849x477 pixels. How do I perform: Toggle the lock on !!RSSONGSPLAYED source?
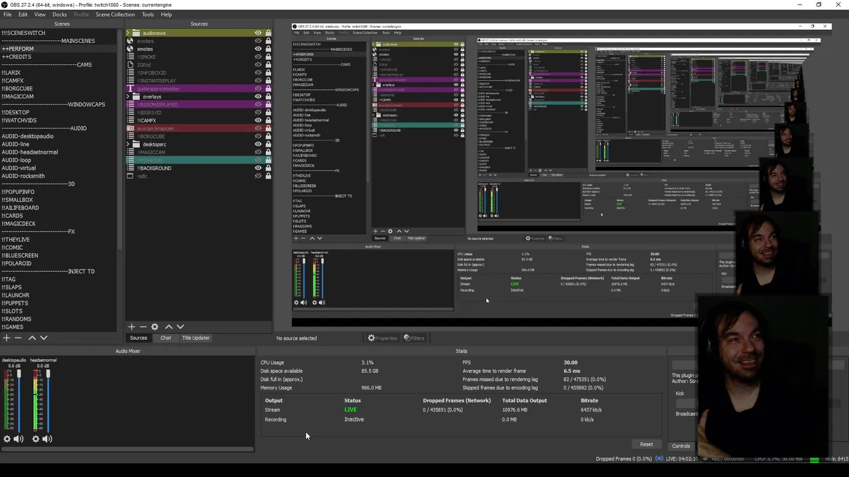click(x=268, y=105)
